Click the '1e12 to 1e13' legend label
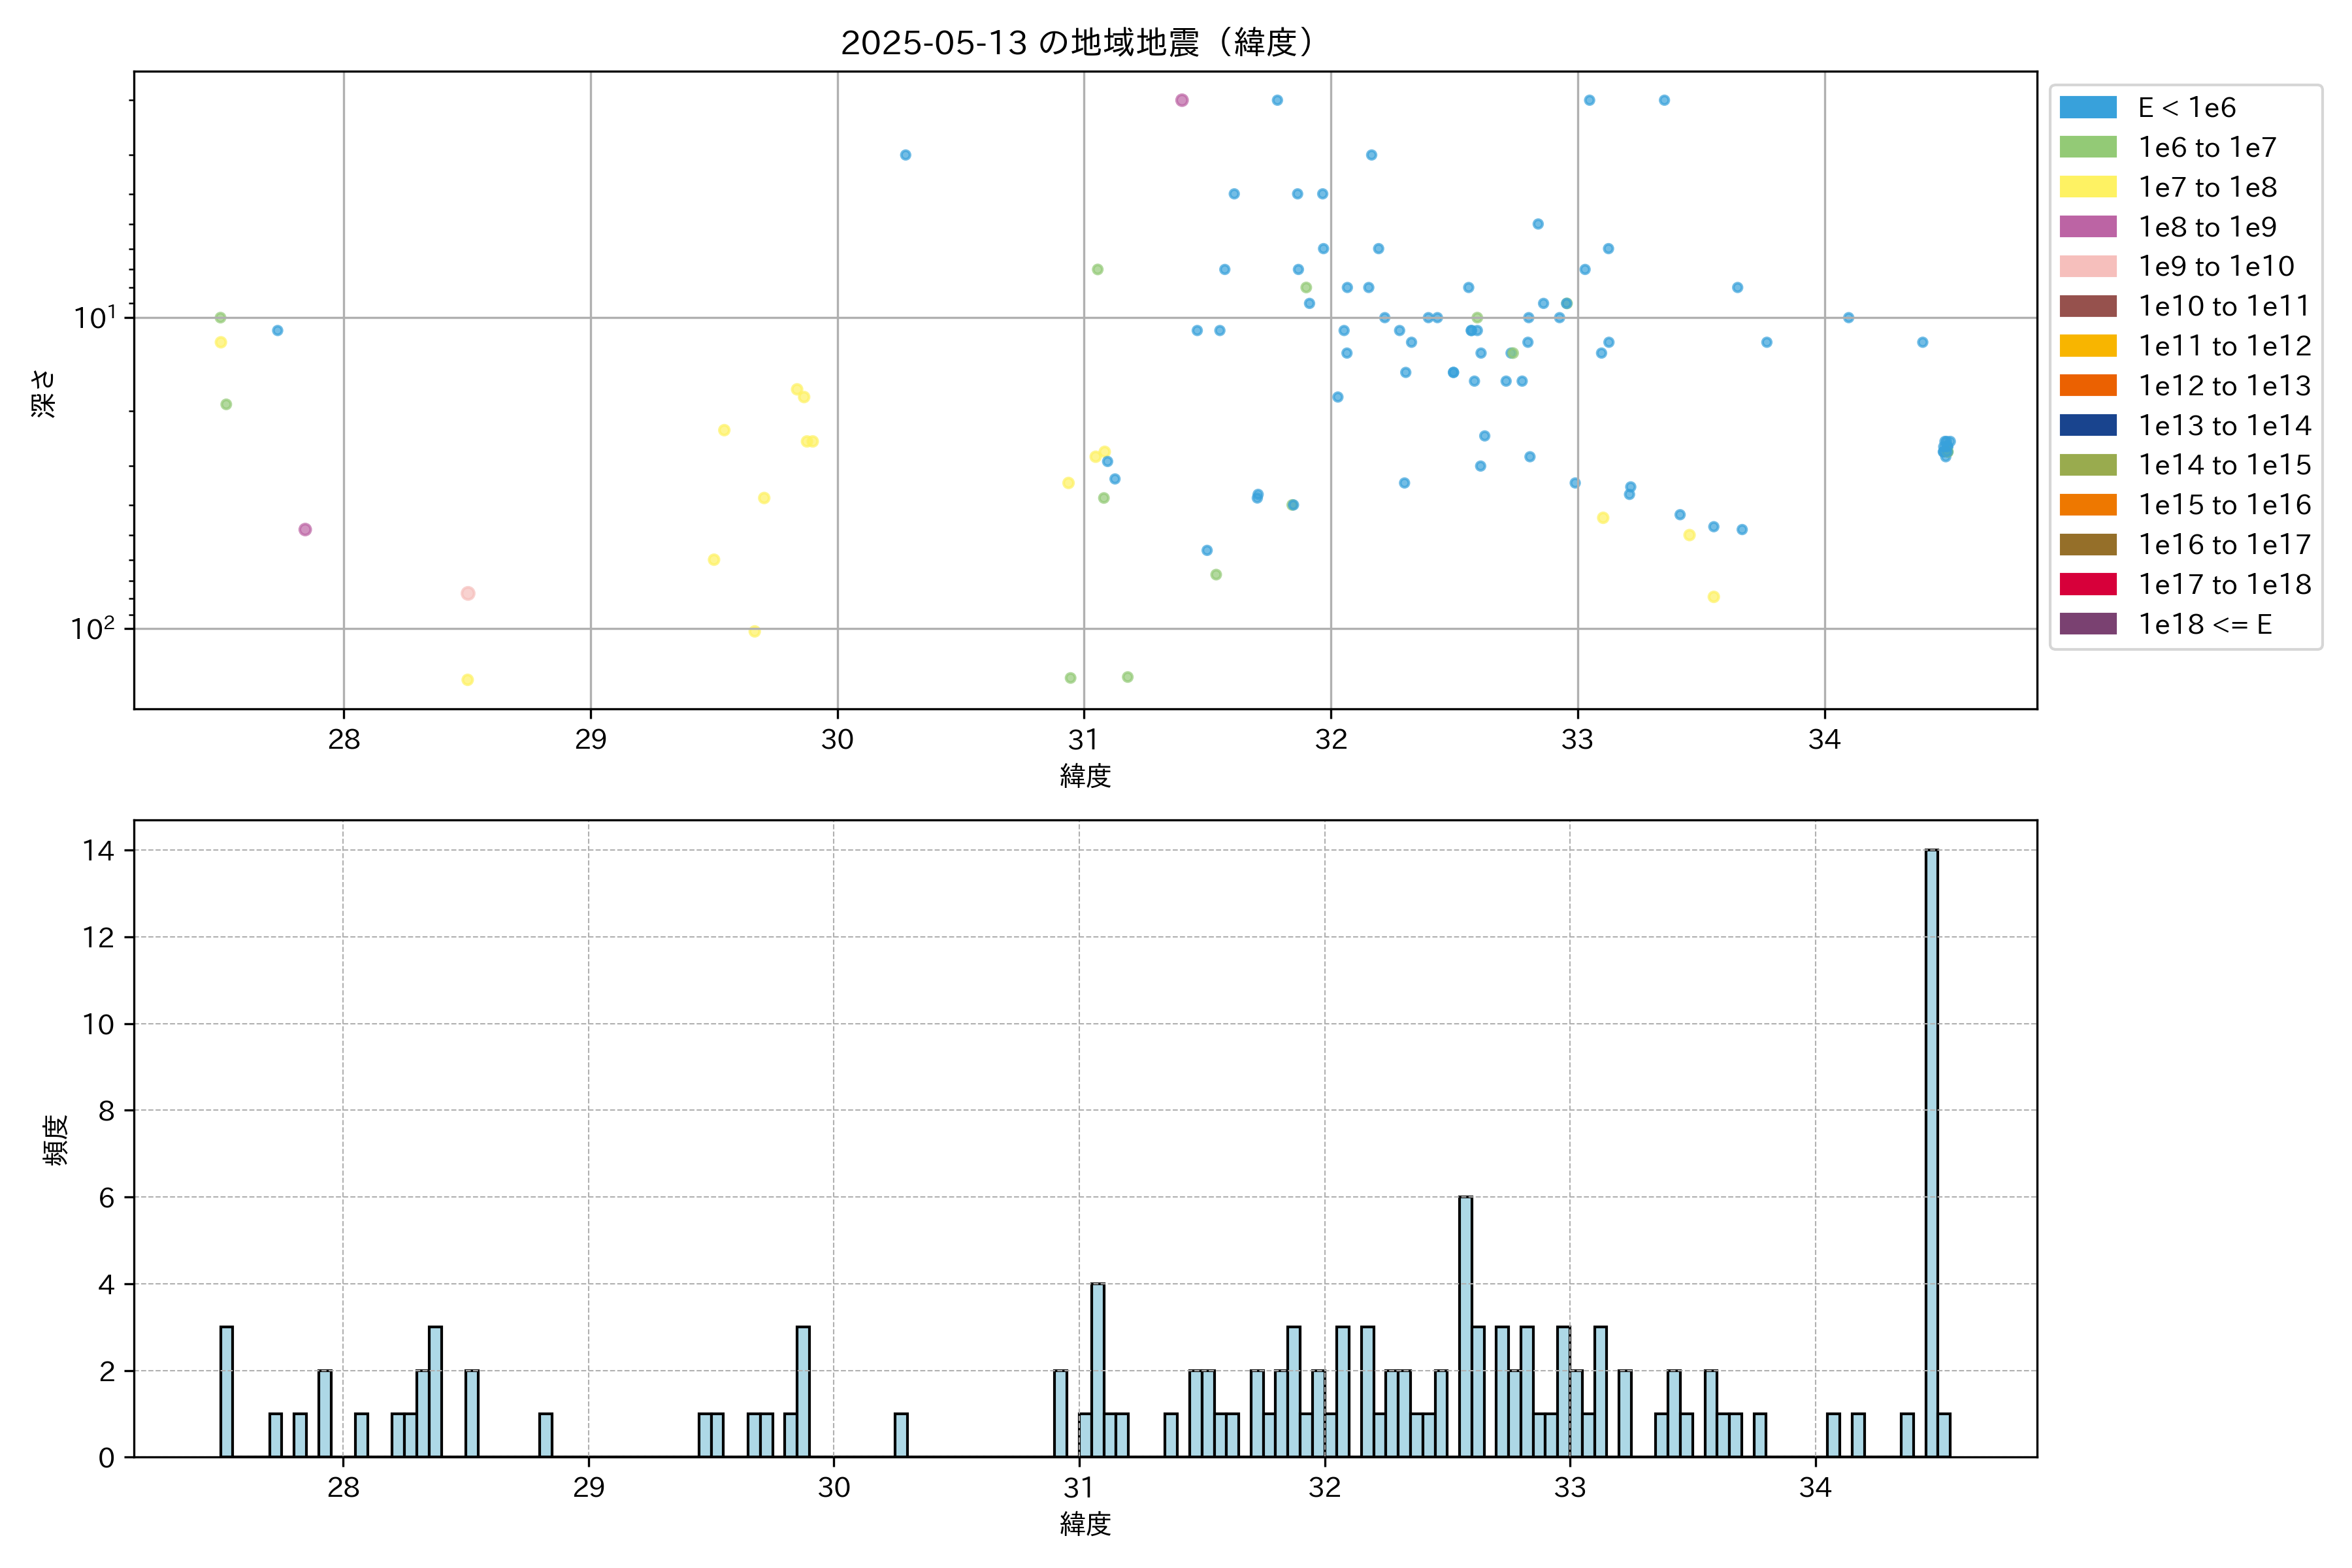 [2224, 386]
